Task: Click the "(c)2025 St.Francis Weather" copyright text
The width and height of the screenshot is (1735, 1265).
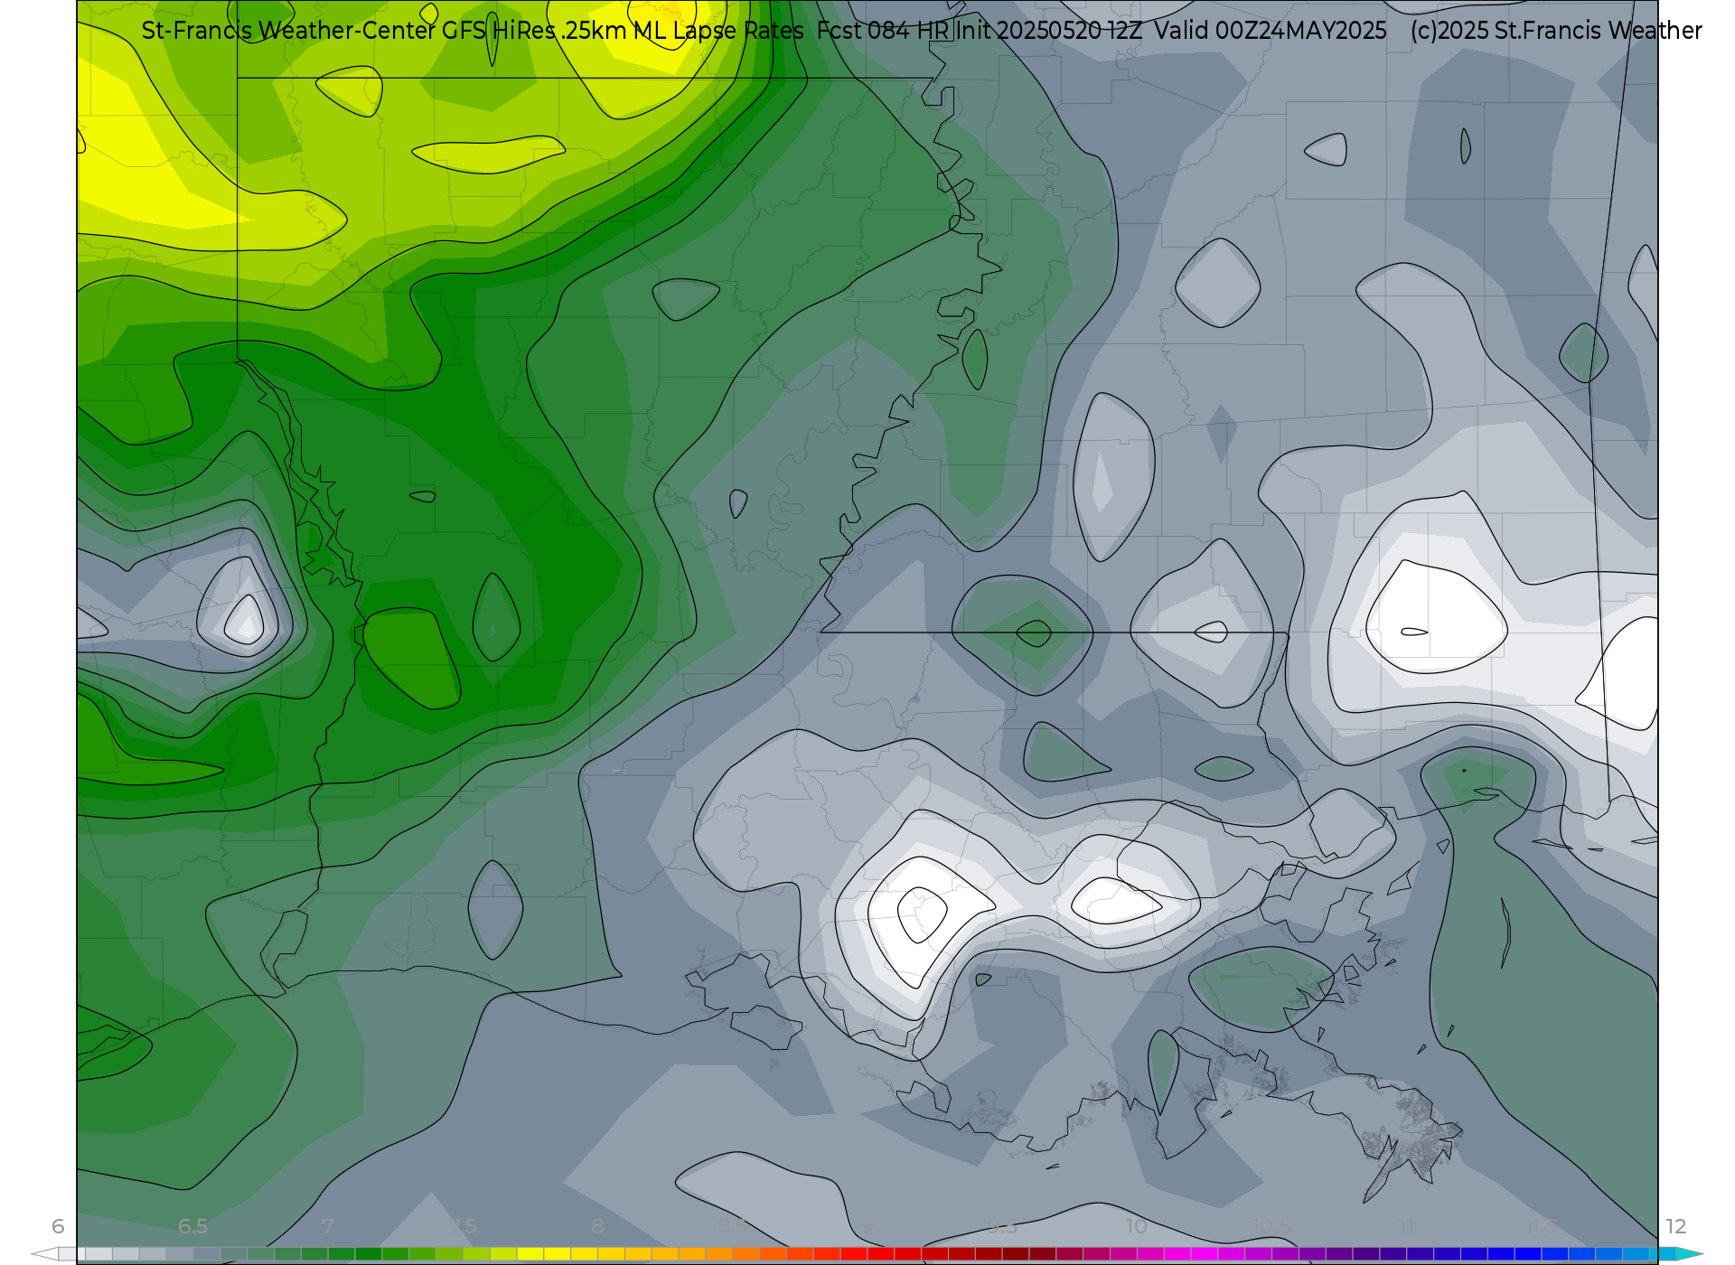Action: coord(1556,31)
